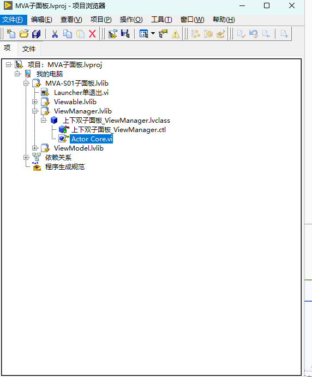The width and height of the screenshot is (312, 377).
Task: Click the Build All toolbar icon
Action: 196,34
